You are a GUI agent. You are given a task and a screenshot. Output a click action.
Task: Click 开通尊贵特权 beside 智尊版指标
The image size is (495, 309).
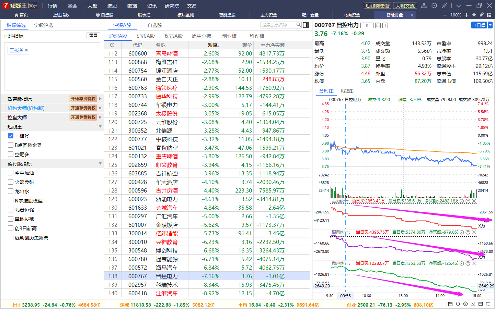[83, 99]
